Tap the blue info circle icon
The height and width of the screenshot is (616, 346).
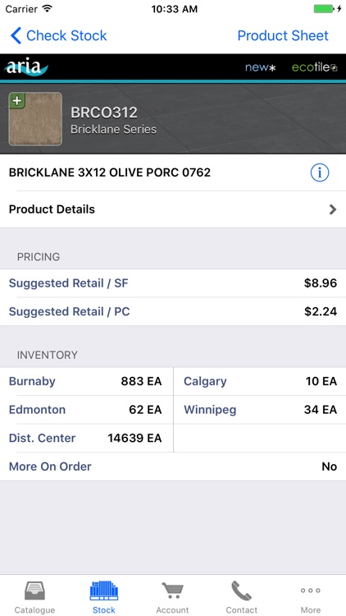click(319, 172)
